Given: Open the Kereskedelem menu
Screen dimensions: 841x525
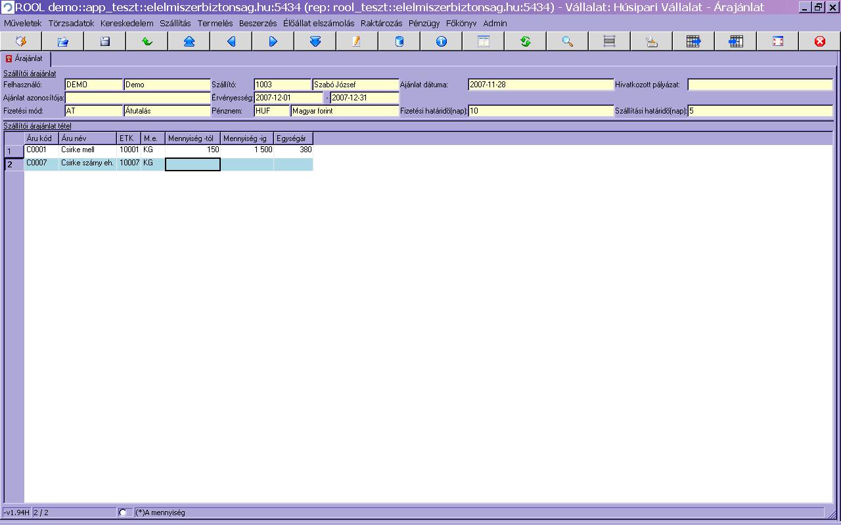Looking at the screenshot, I should 127,23.
